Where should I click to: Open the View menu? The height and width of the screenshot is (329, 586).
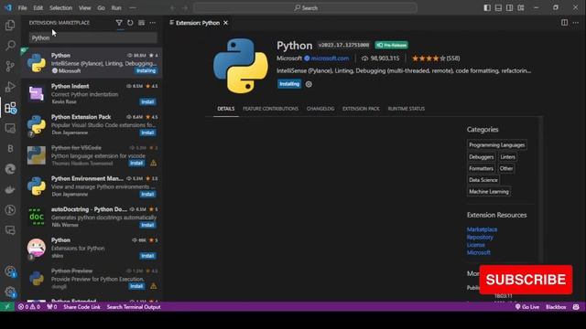pyautogui.click(x=85, y=8)
